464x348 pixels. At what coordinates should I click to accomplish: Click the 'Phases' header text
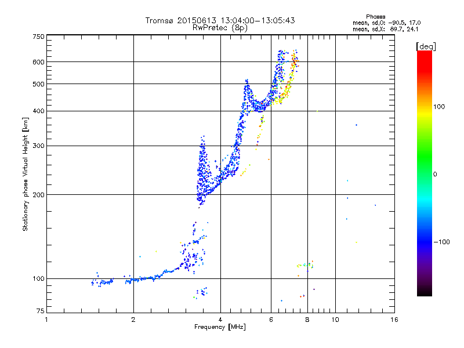[x=375, y=17]
